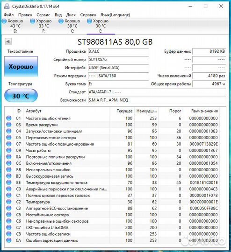Select disk D: at 43 °C
The width and height of the screenshot is (231, 252).
pos(13,26)
